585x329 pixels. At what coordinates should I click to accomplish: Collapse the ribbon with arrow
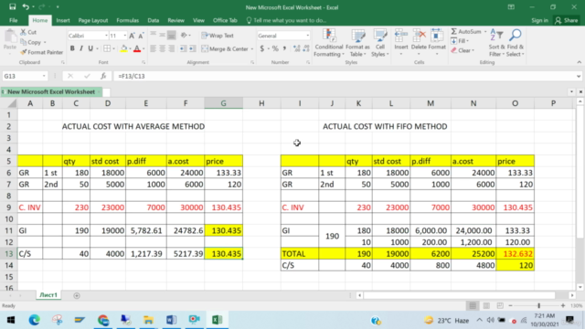point(579,62)
